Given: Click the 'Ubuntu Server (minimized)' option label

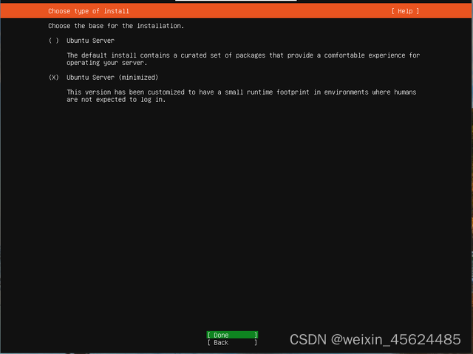Looking at the screenshot, I should [x=112, y=78].
